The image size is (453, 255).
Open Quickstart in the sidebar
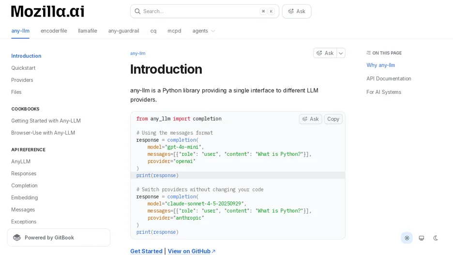tap(23, 68)
